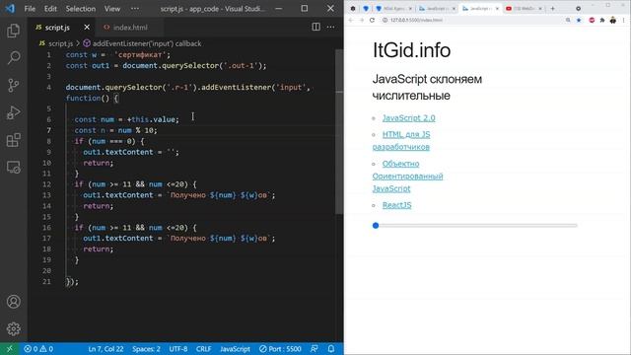The height and width of the screenshot is (355, 631).
Task: Change language mode via JavaScript status item
Action: tap(235, 349)
